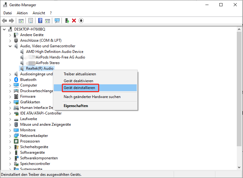Choose Gerät deinstallieren from context menu
The width and height of the screenshot is (243, 178).
click(95, 88)
